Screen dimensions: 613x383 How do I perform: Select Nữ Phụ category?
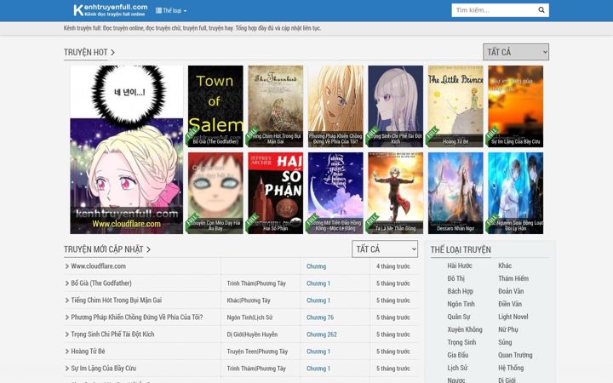coord(507,329)
